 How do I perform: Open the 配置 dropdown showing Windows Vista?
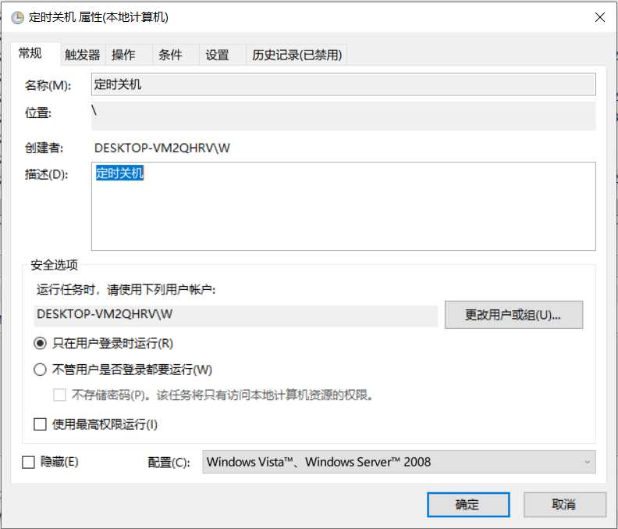pyautogui.click(x=399, y=462)
